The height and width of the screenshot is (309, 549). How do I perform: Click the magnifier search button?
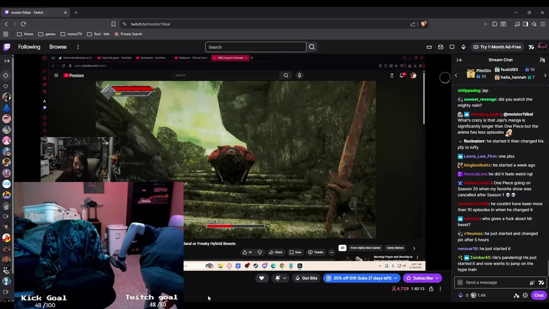(312, 47)
